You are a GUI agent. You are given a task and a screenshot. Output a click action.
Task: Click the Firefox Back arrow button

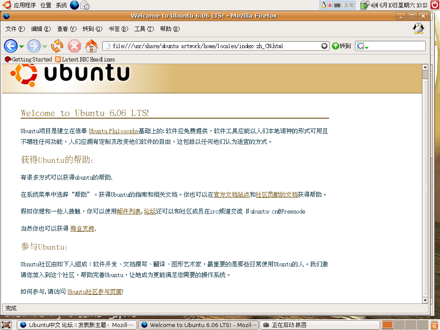[x=11, y=46]
